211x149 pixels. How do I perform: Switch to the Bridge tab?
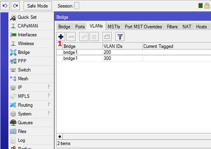coord(64,27)
